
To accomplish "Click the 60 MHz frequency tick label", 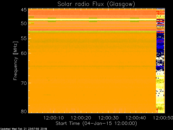I will pos(24,53).
